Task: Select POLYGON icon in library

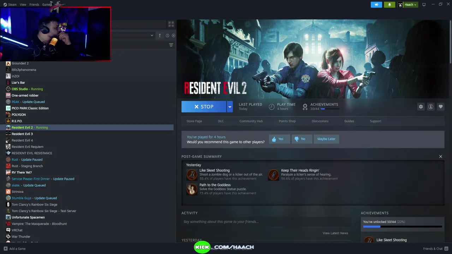Action: pos(8,115)
